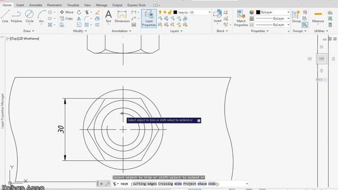Toggle freeze sun icon of current layer
Screen dimensions: 338x190
click(165, 12)
